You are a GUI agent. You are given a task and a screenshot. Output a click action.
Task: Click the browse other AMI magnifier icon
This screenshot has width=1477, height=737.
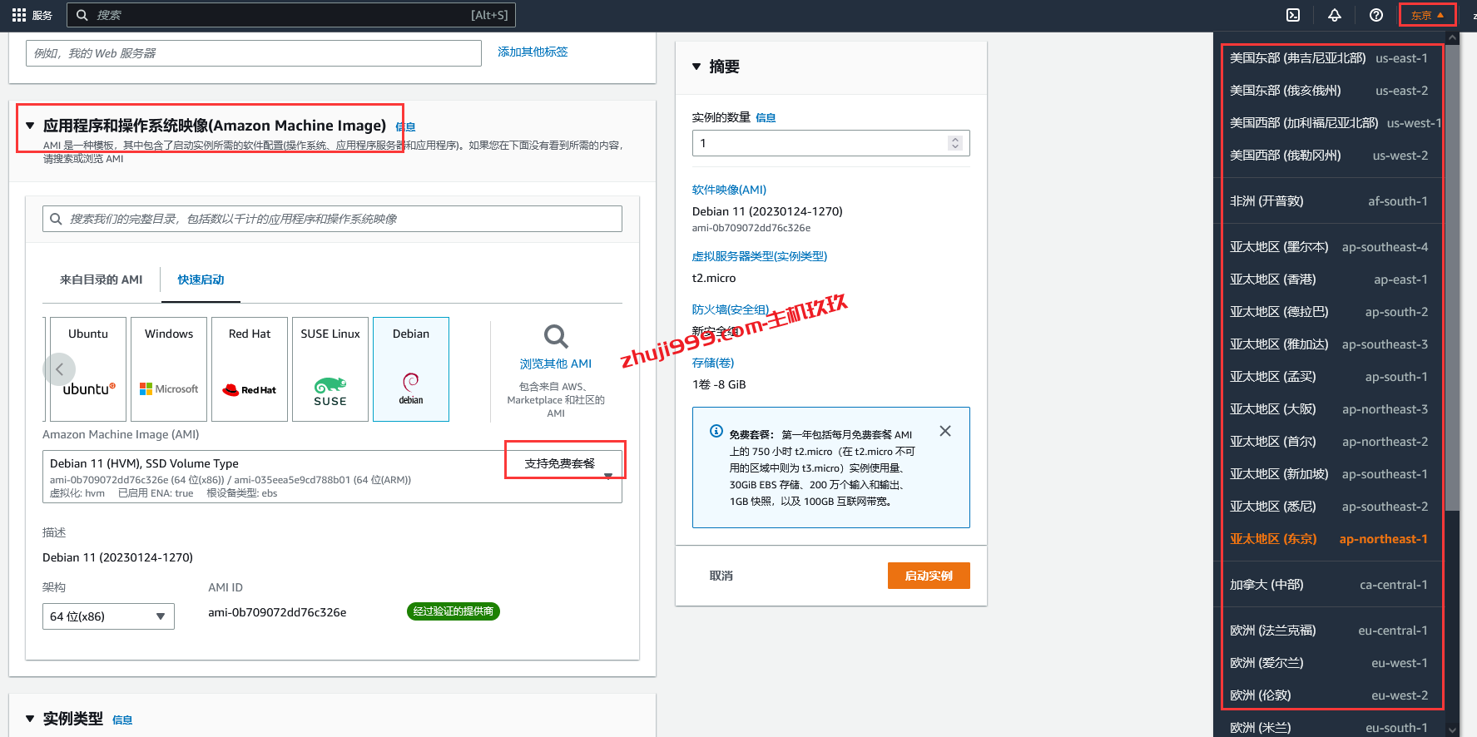point(556,337)
